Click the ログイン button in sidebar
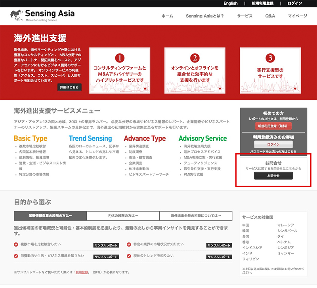 tap(273, 144)
